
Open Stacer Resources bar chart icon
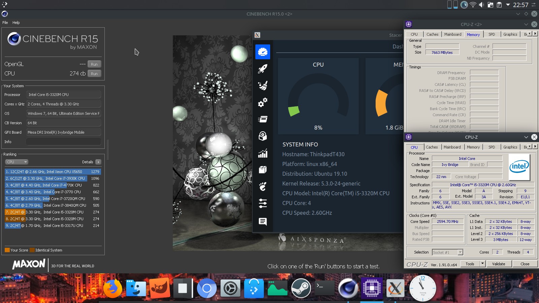(x=263, y=153)
